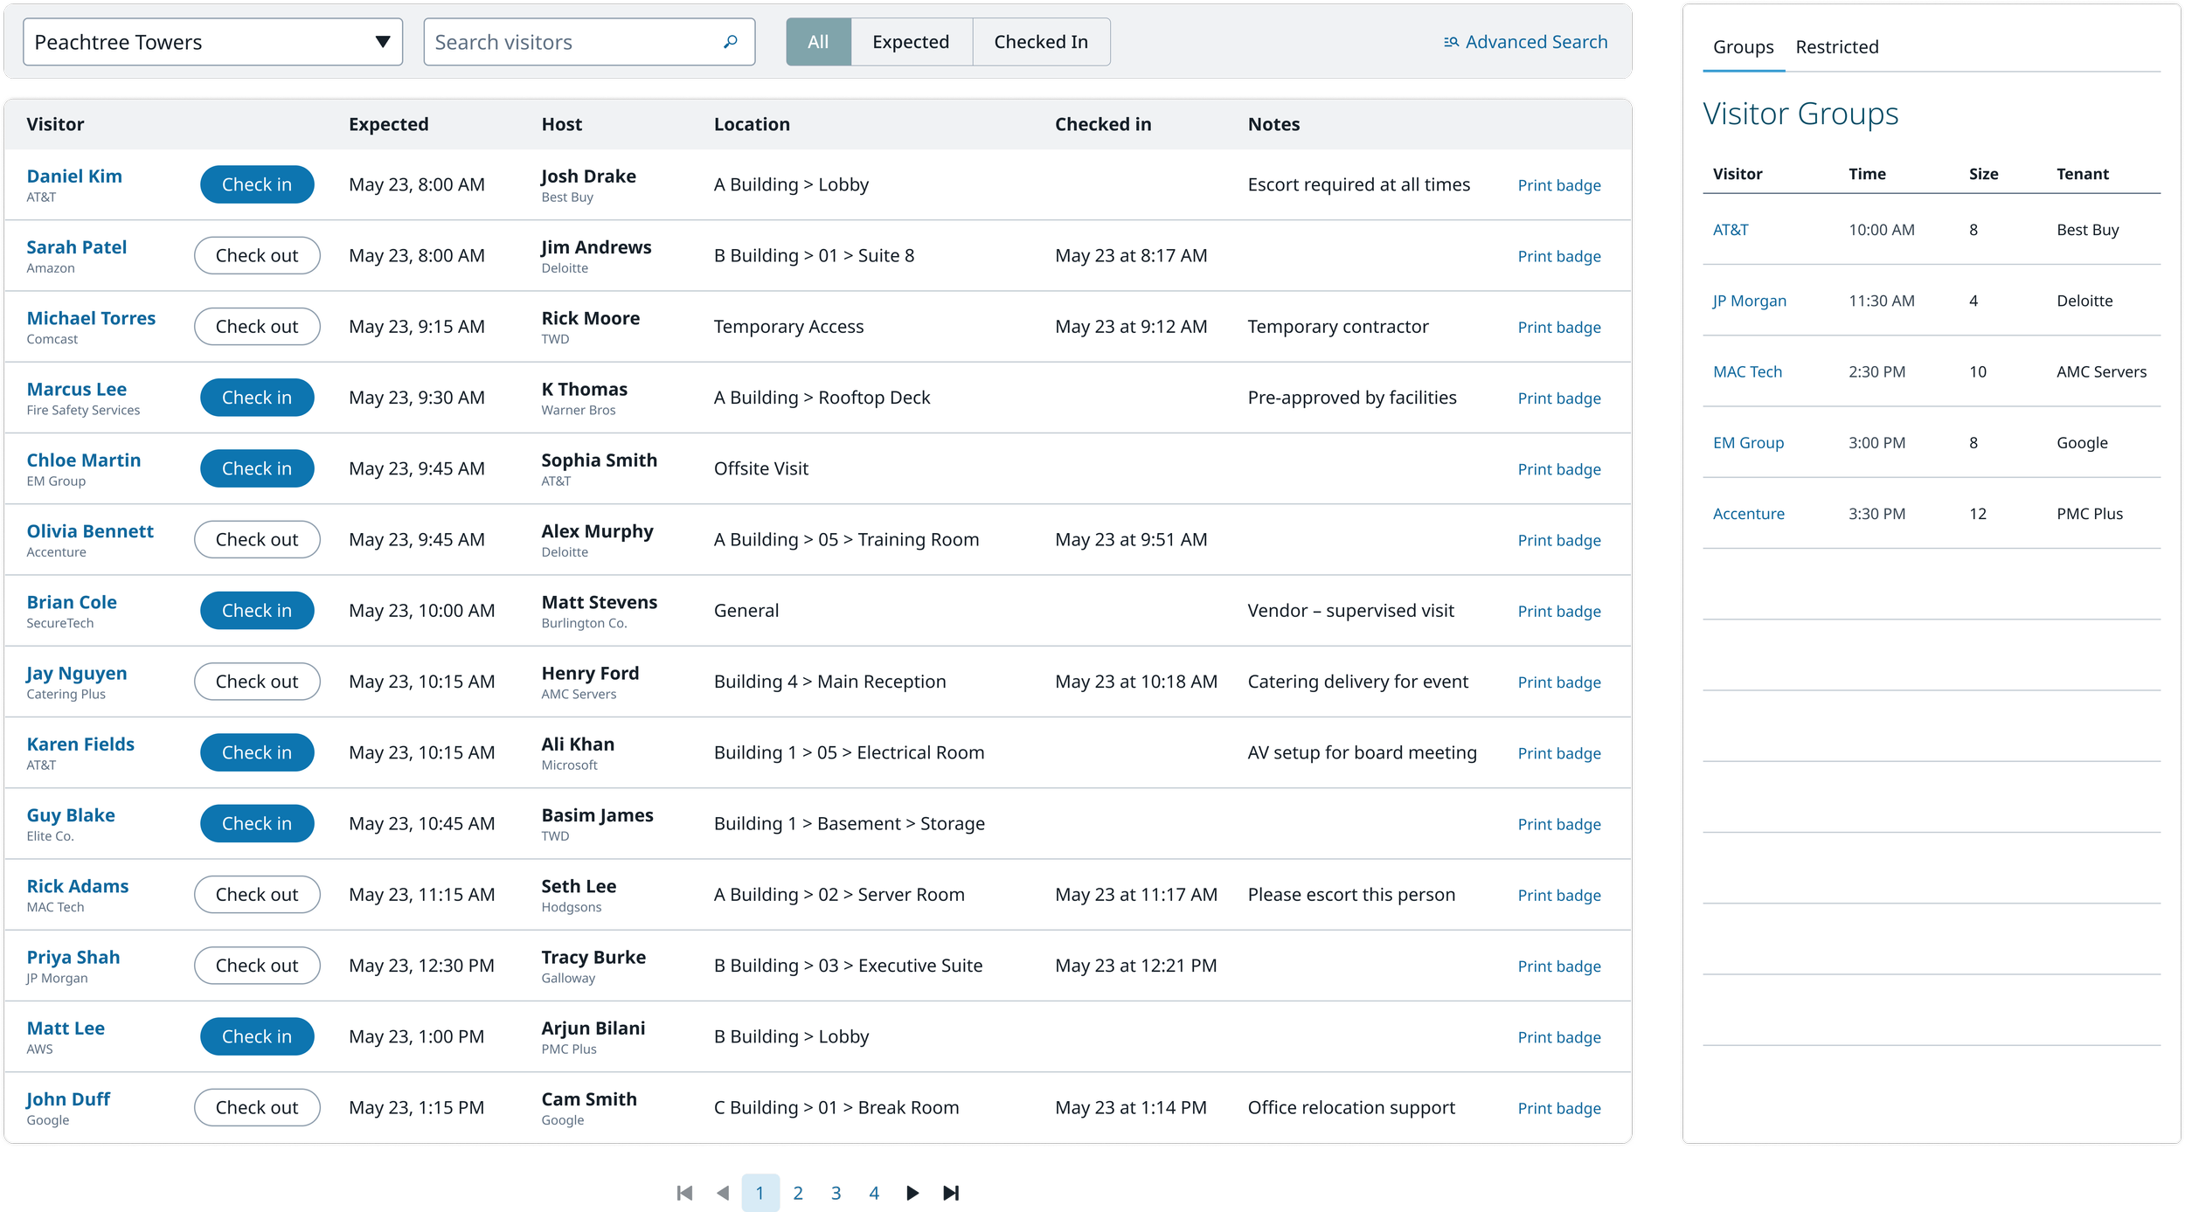Screen dimensions: 2185x1212
Task: Open the Peachtree Towers dropdown
Action: tap(212, 42)
